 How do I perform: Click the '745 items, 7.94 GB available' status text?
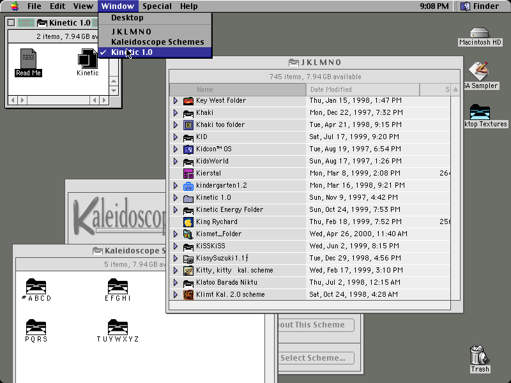click(315, 77)
